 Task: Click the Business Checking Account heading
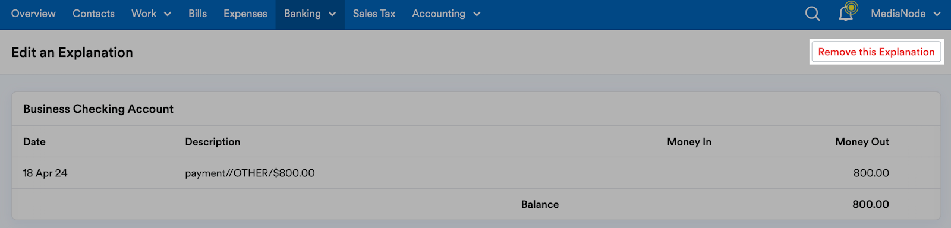98,109
